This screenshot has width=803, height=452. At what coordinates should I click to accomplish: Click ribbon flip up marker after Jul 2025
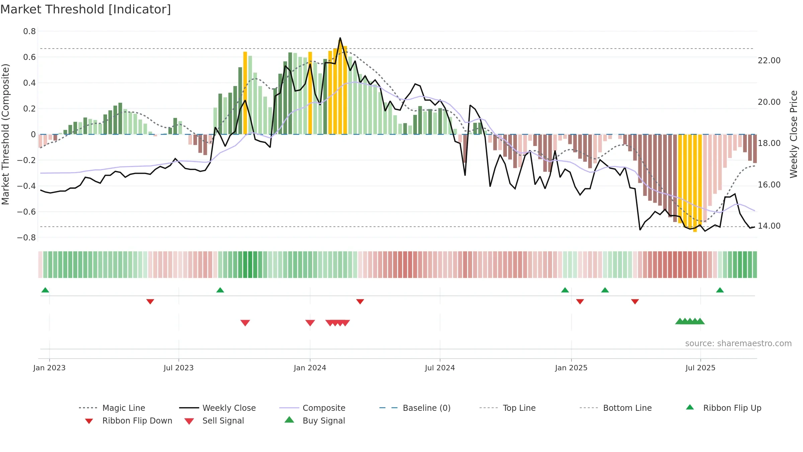point(720,290)
